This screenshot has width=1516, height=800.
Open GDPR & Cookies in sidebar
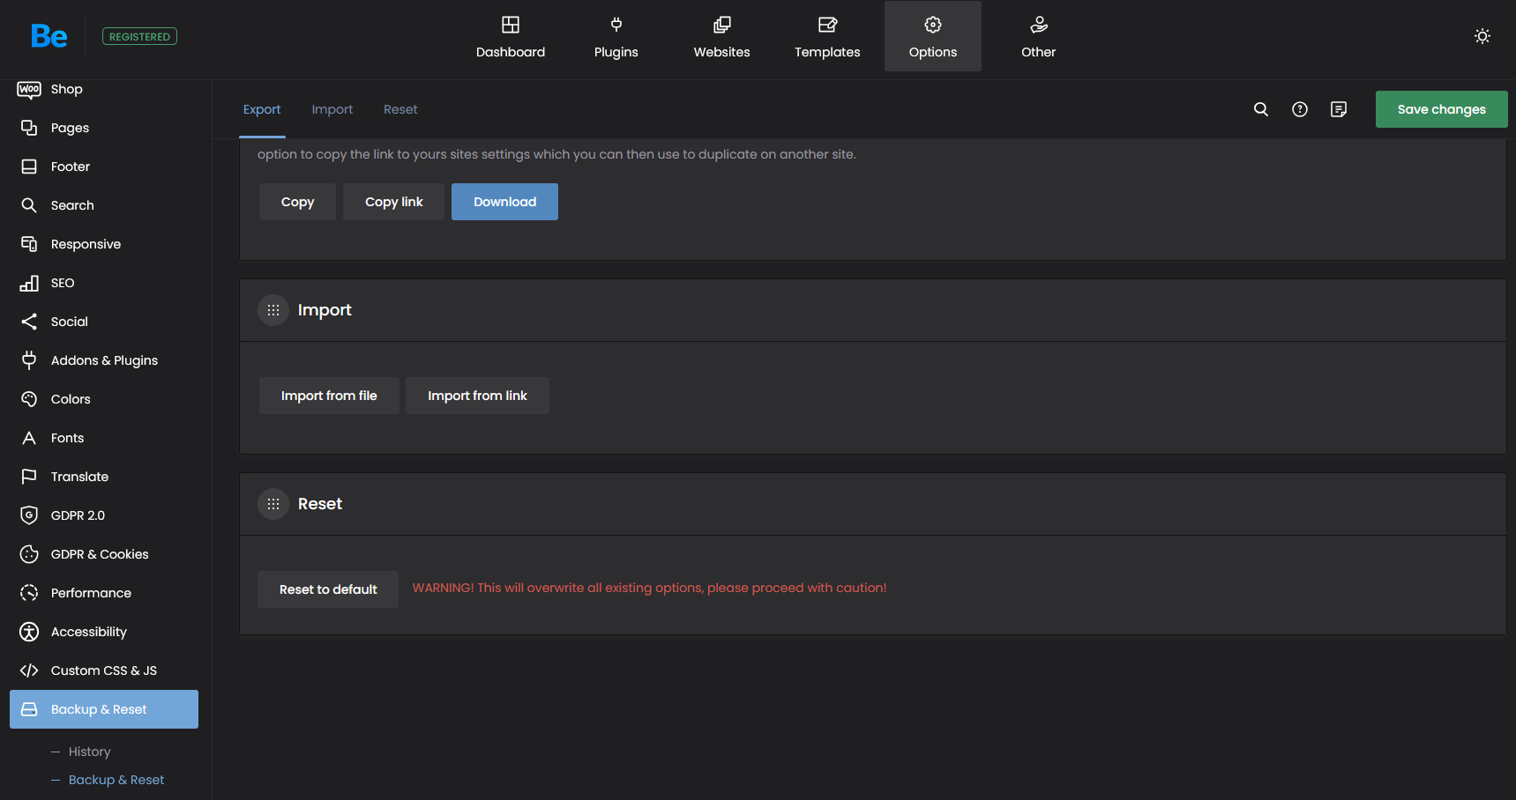104,554
